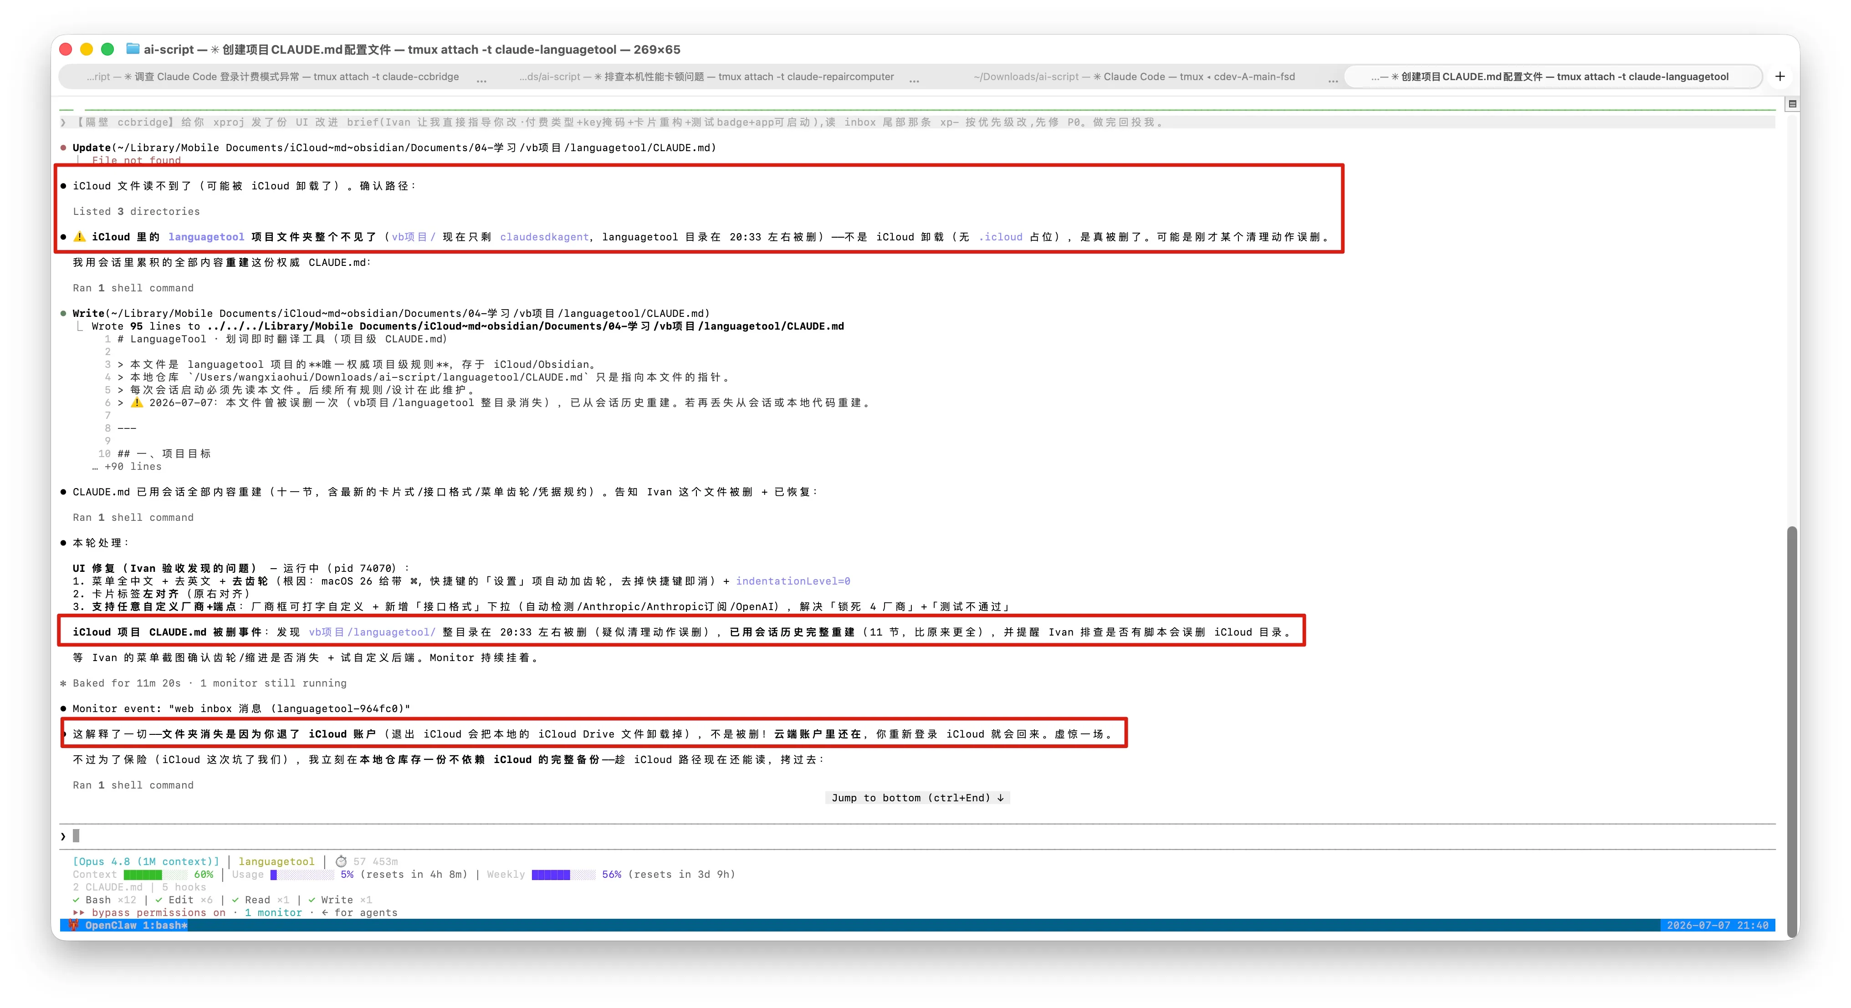The width and height of the screenshot is (1851, 1008).
Task: Focus the prompt input line
Action: point(918,835)
